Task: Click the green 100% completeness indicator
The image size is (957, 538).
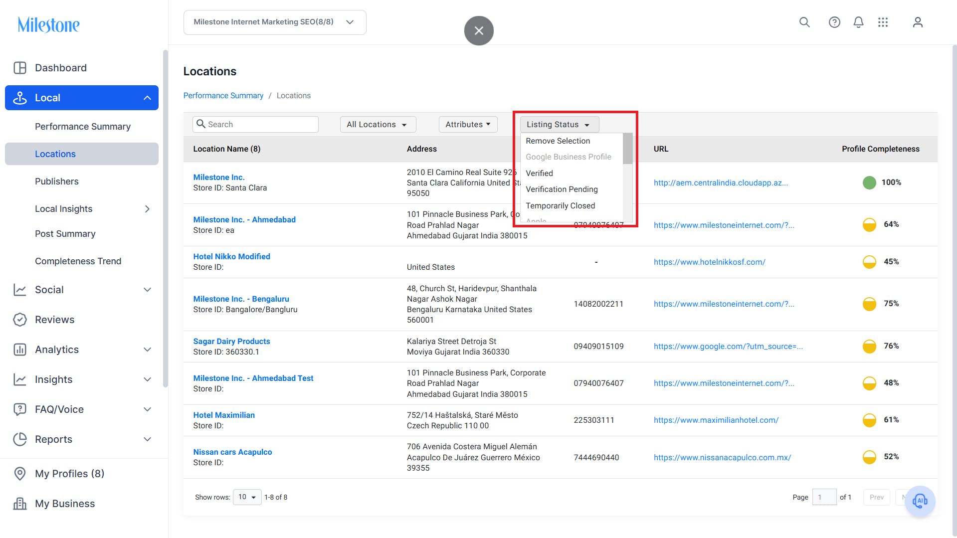Action: (869, 182)
